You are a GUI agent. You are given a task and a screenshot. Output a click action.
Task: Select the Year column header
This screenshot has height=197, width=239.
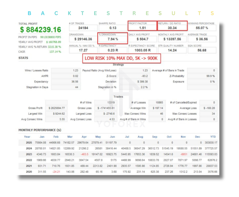click(27, 137)
